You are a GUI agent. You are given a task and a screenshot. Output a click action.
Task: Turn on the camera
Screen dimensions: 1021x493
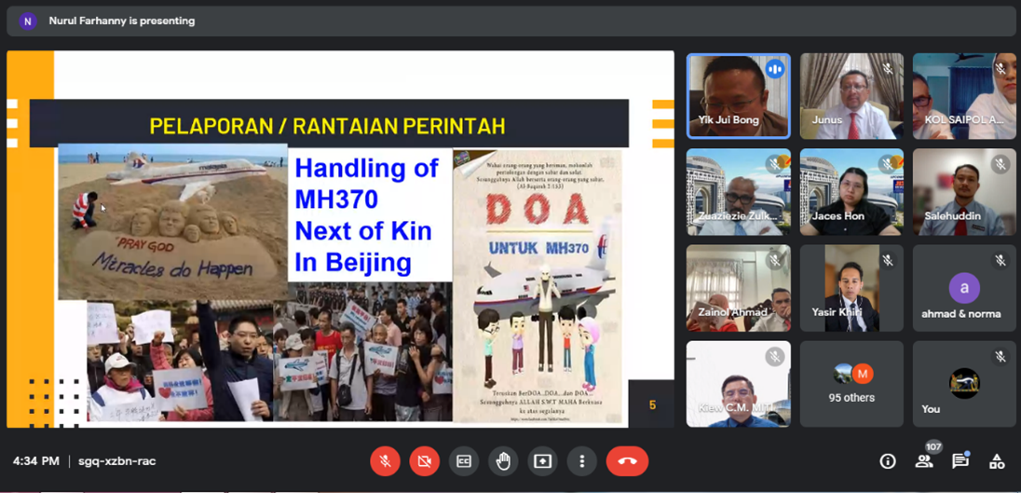tap(424, 461)
